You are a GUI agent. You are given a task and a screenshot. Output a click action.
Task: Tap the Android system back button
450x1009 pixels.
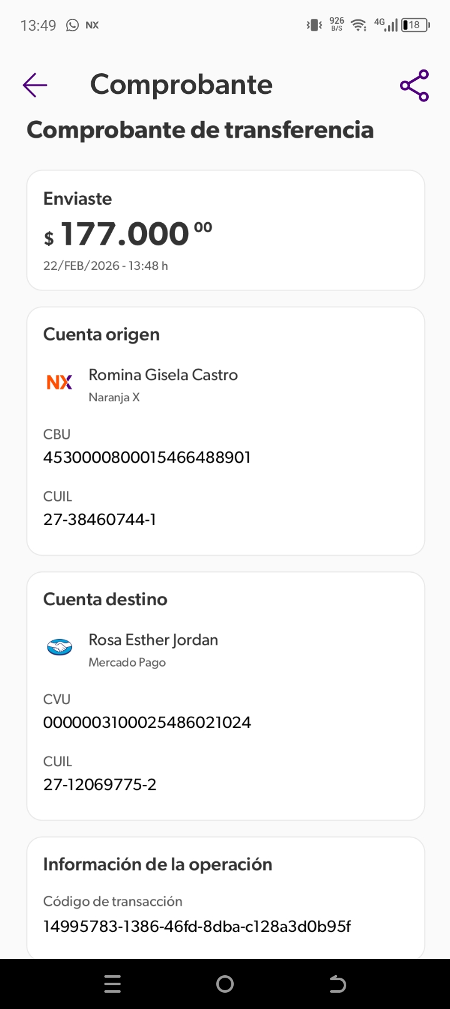pos(337,985)
